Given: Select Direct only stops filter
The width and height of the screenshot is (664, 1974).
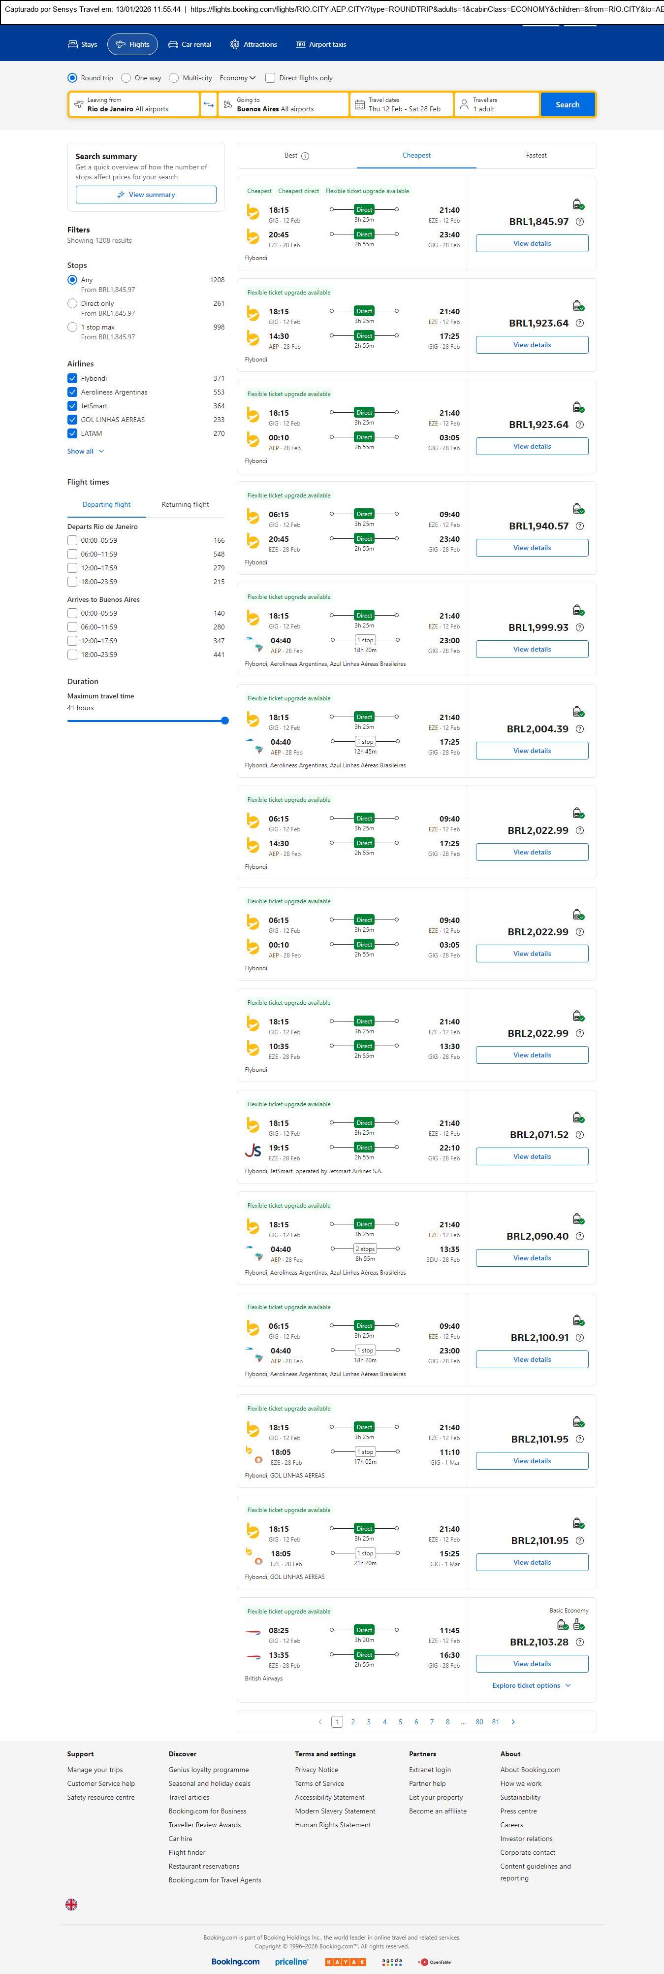Looking at the screenshot, I should tap(73, 303).
